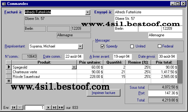Click the Envoyé à address field Obere Str. 57

click(148, 20)
